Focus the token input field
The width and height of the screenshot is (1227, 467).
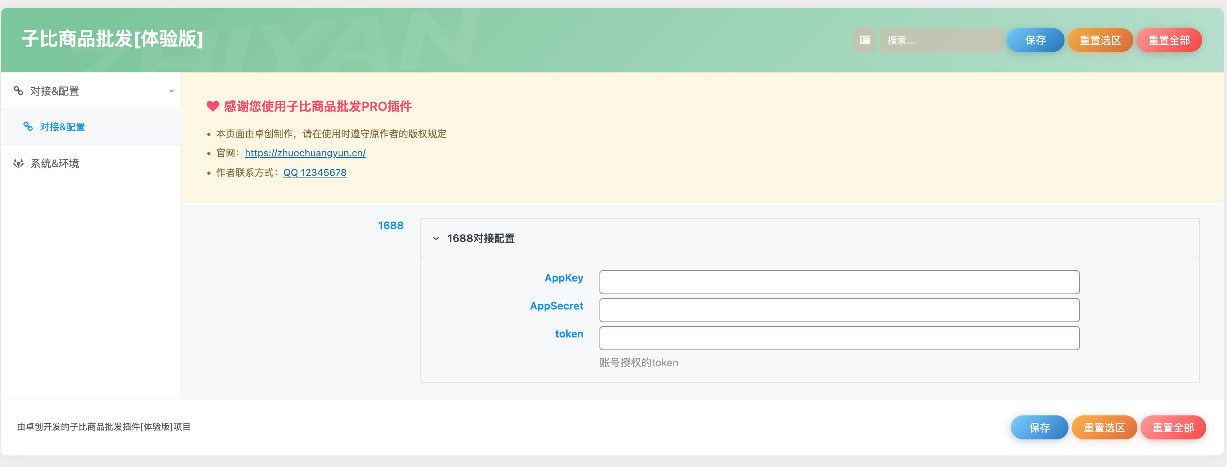click(839, 338)
